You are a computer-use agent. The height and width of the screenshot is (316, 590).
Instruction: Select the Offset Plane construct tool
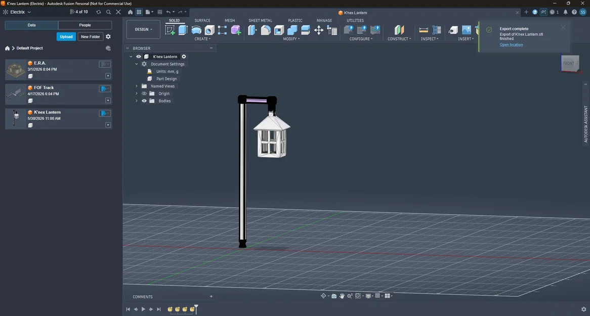[x=399, y=30]
